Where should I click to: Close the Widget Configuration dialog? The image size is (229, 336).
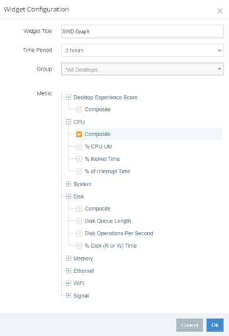(x=220, y=11)
